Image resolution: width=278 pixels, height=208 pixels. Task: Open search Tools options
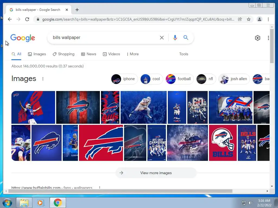pyautogui.click(x=184, y=54)
